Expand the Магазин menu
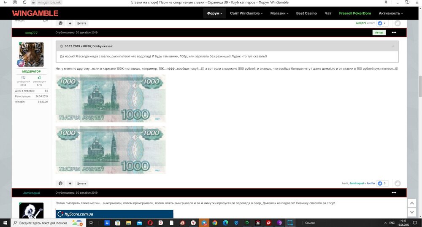The height and width of the screenshot is (227, 422). point(279,13)
